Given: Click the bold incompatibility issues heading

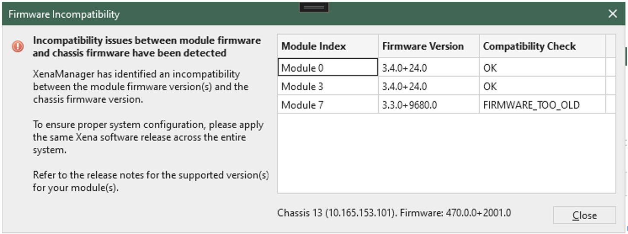Looking at the screenshot, I should pyautogui.click(x=147, y=47).
